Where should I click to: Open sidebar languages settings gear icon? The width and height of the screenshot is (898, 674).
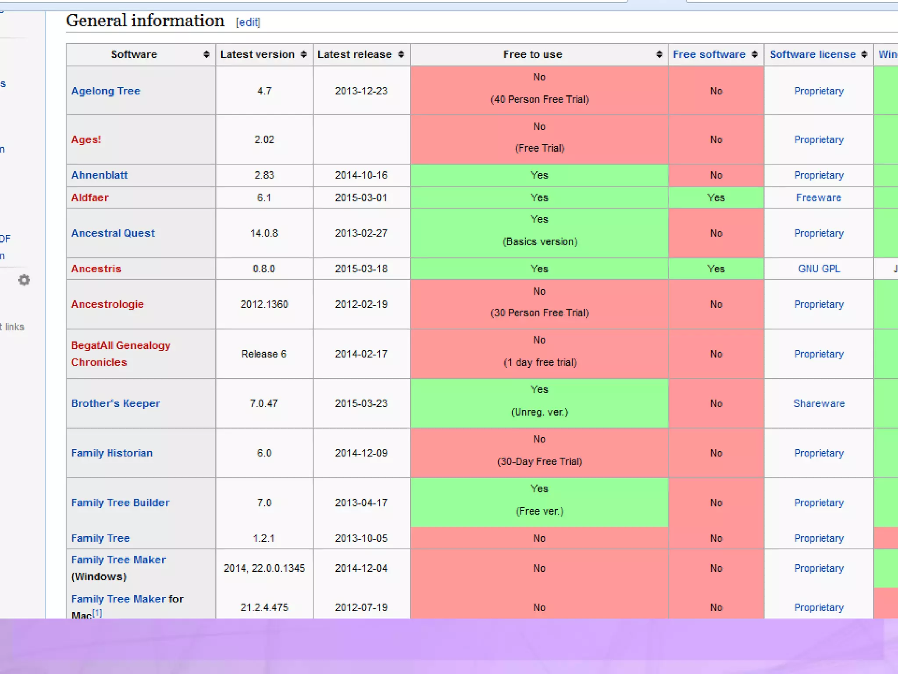(24, 280)
